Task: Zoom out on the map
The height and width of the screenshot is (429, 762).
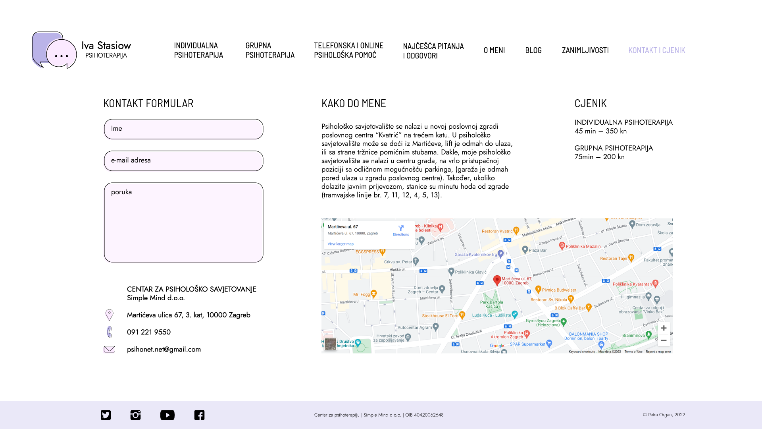Action: tap(664, 340)
